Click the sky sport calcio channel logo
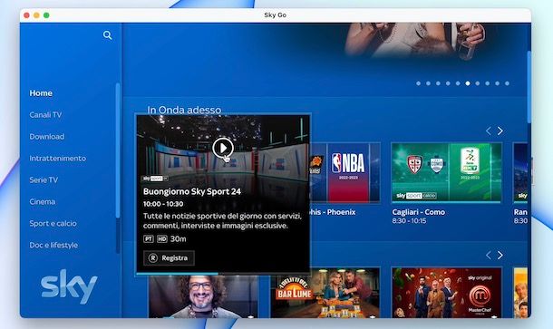This screenshot has width=553, height=329. point(416,196)
